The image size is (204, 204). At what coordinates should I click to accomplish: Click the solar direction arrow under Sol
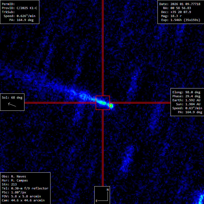tap(12, 104)
